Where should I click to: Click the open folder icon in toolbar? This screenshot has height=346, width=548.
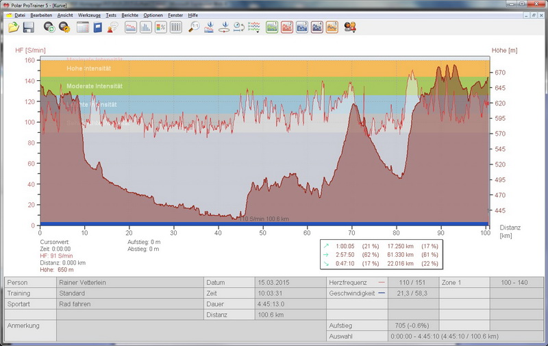[x=14, y=27]
